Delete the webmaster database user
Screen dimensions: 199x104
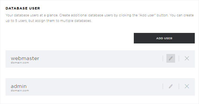click(x=187, y=58)
